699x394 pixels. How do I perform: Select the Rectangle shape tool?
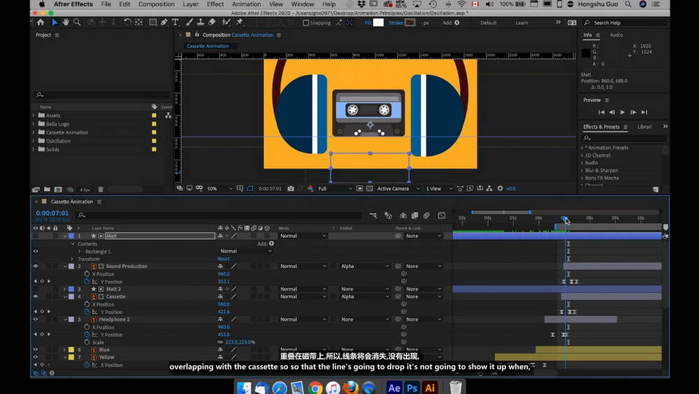(x=153, y=22)
